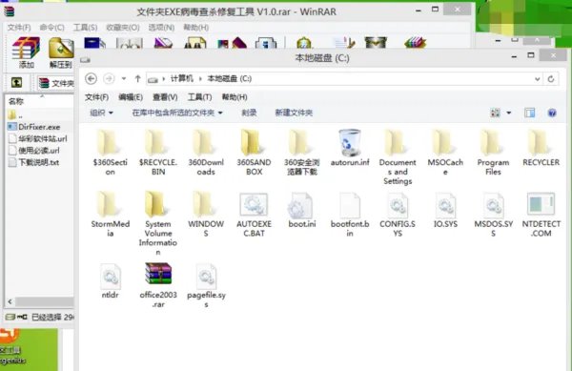The image size is (572, 371).
Task: Click the 刻录 button
Action: tap(249, 113)
